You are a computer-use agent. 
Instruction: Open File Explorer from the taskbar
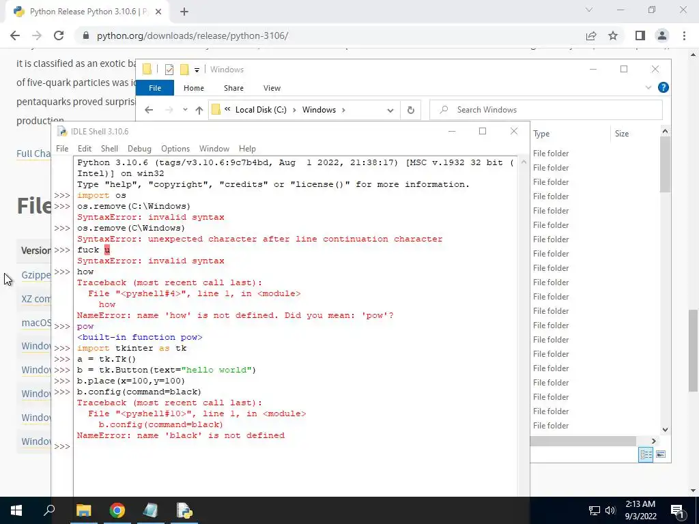click(83, 510)
